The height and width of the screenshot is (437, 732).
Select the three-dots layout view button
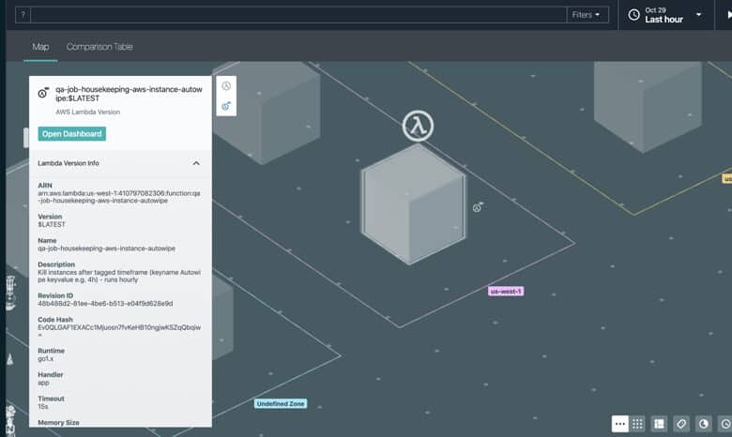[620, 424]
